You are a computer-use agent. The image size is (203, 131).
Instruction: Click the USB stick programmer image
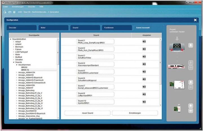point(177,108)
